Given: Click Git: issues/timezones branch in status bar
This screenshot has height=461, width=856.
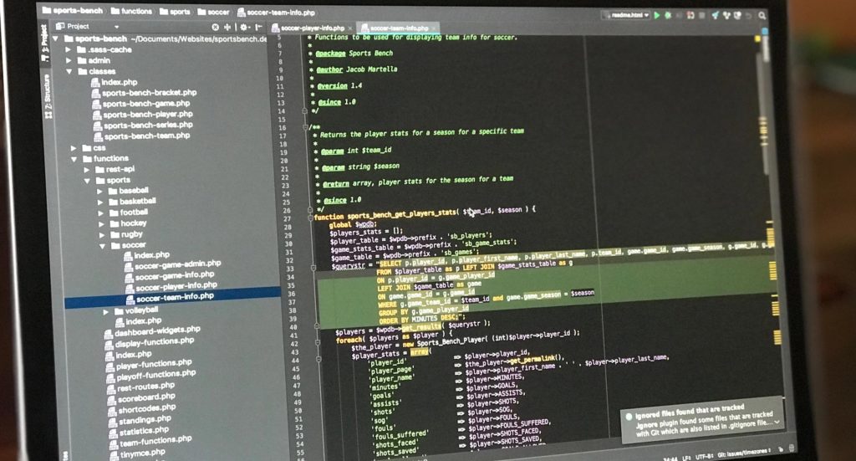Looking at the screenshot, I should [744, 453].
